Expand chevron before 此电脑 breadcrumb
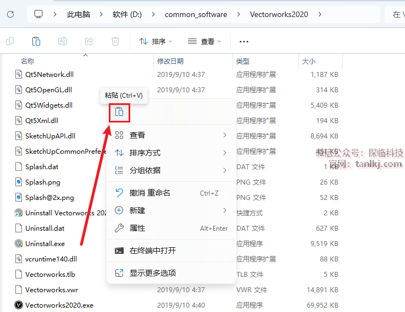Screen dimensions: 405x312 click(x=55, y=14)
